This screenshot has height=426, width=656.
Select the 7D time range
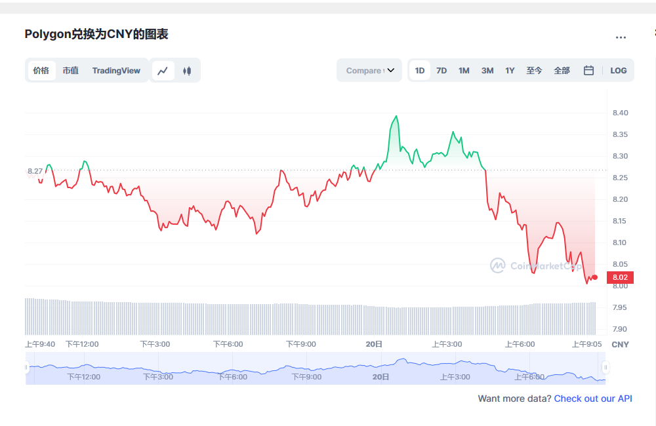point(441,71)
